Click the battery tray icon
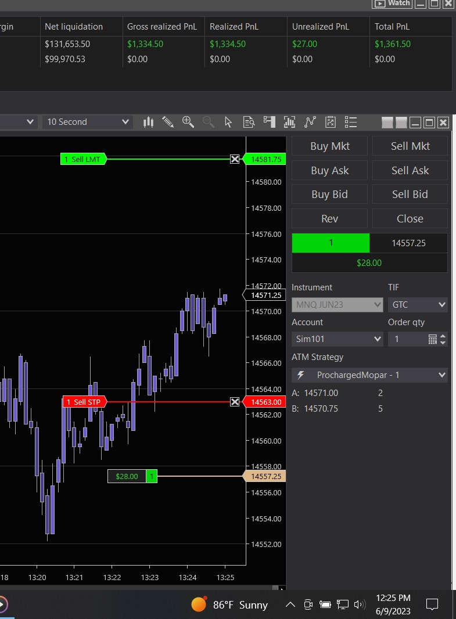The height and width of the screenshot is (619, 456). tap(325, 604)
